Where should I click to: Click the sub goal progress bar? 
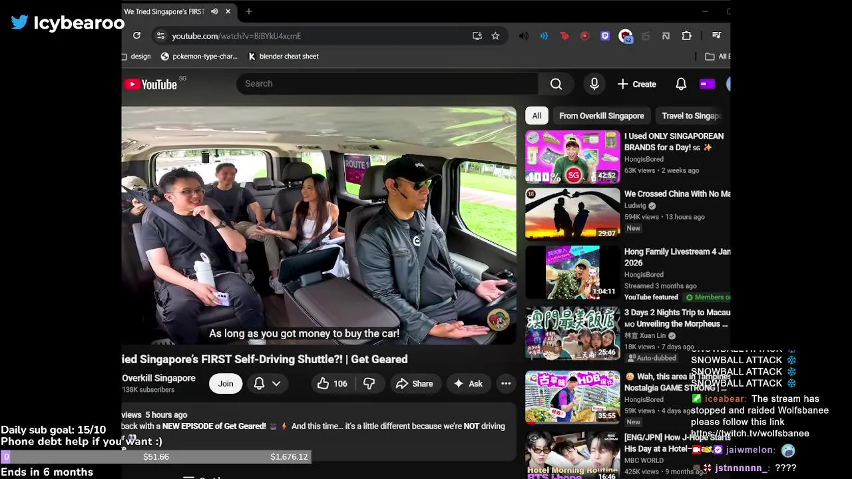click(156, 457)
